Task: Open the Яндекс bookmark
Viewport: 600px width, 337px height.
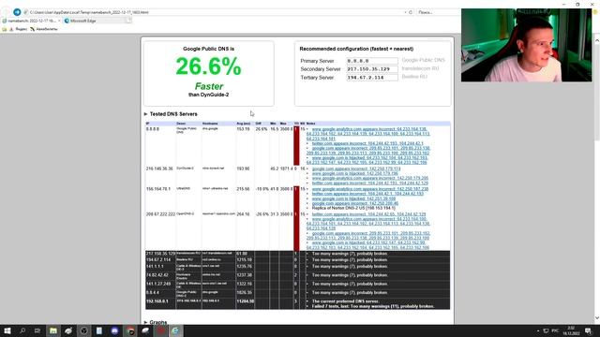Action: point(18,29)
